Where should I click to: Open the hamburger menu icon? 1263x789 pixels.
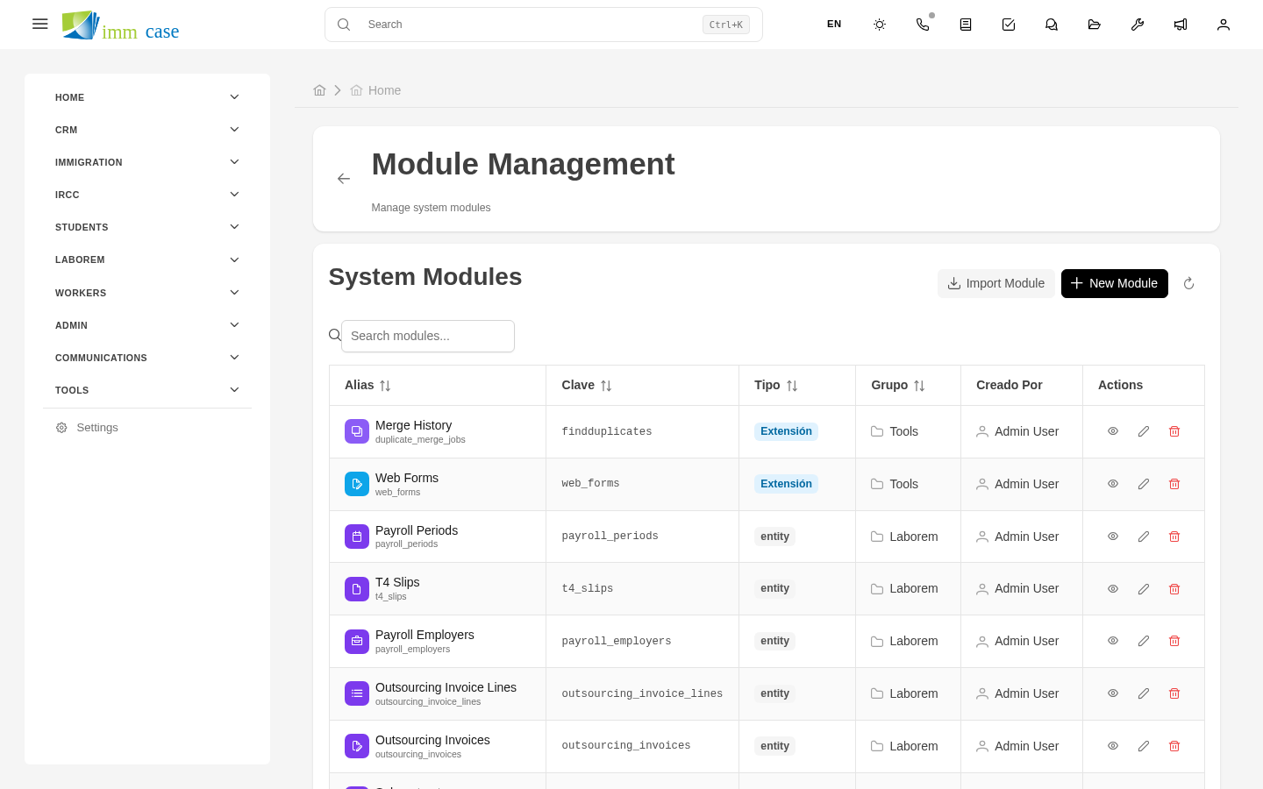[x=40, y=25]
